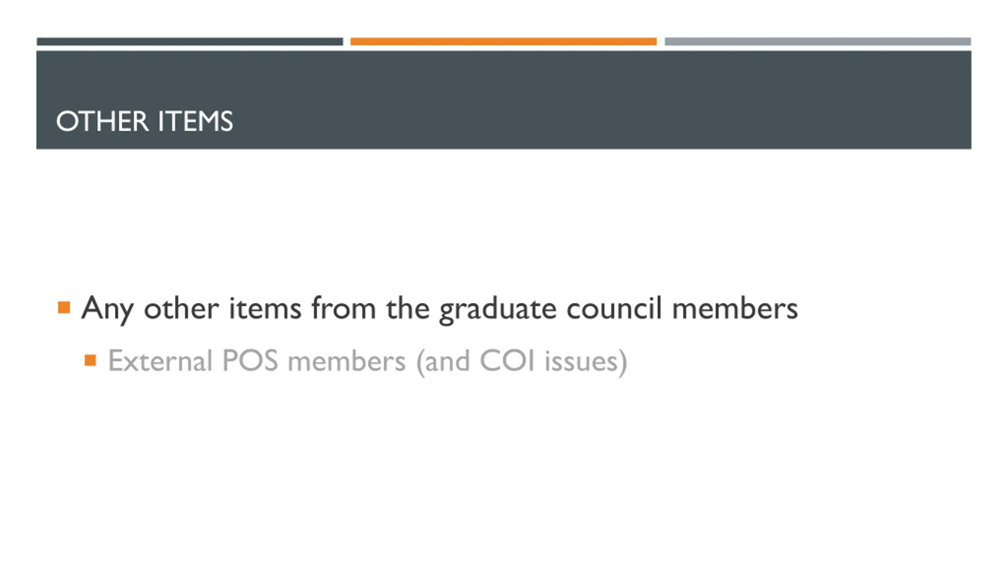The image size is (1008, 567).
Task: Click the word 'from' in the first bullet
Action: (343, 308)
